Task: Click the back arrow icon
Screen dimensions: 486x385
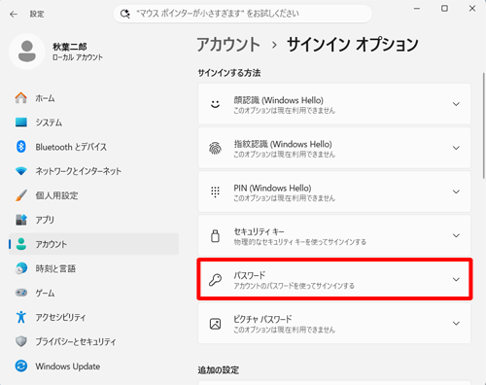Action: (x=14, y=14)
